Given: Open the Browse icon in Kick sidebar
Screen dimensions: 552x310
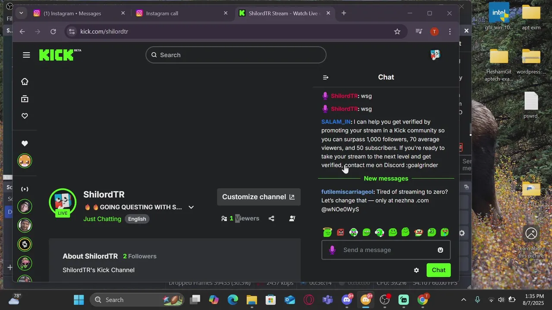Looking at the screenshot, I should pyautogui.click(x=25, y=99).
